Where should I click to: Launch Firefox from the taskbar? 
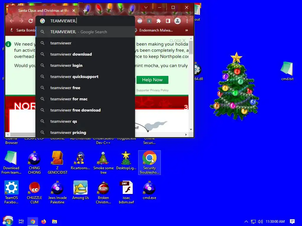[44, 222]
